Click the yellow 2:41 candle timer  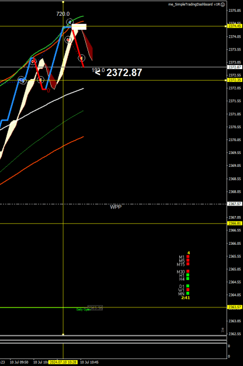tap(186, 298)
